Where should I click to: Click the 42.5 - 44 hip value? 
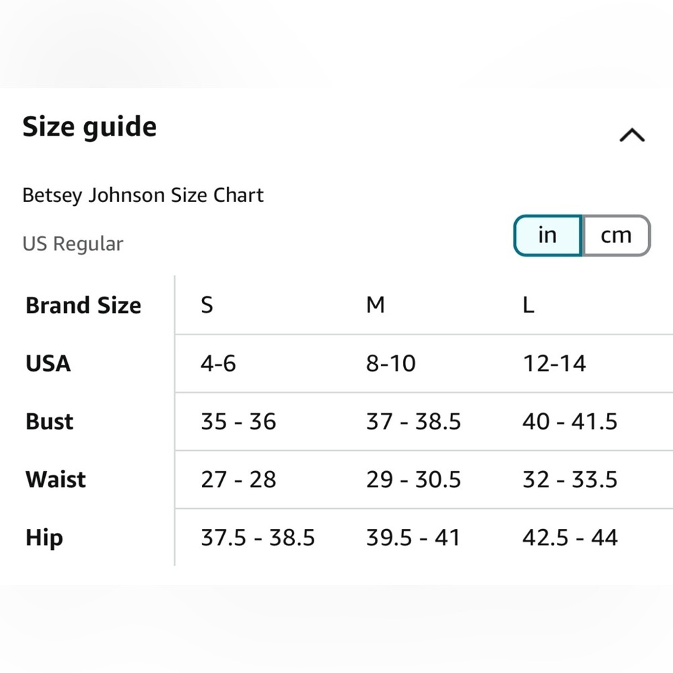pyautogui.click(x=569, y=537)
